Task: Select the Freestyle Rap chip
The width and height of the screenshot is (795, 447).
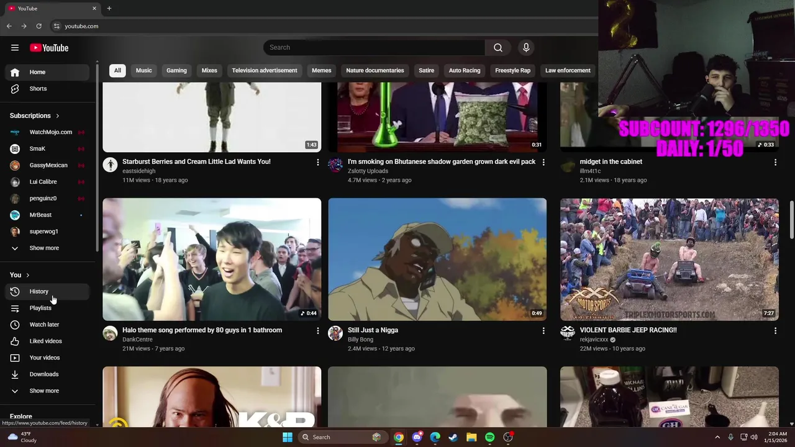Action: 512,71
